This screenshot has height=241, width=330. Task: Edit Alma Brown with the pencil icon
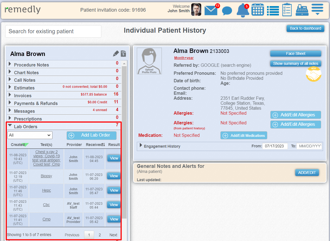(116, 53)
